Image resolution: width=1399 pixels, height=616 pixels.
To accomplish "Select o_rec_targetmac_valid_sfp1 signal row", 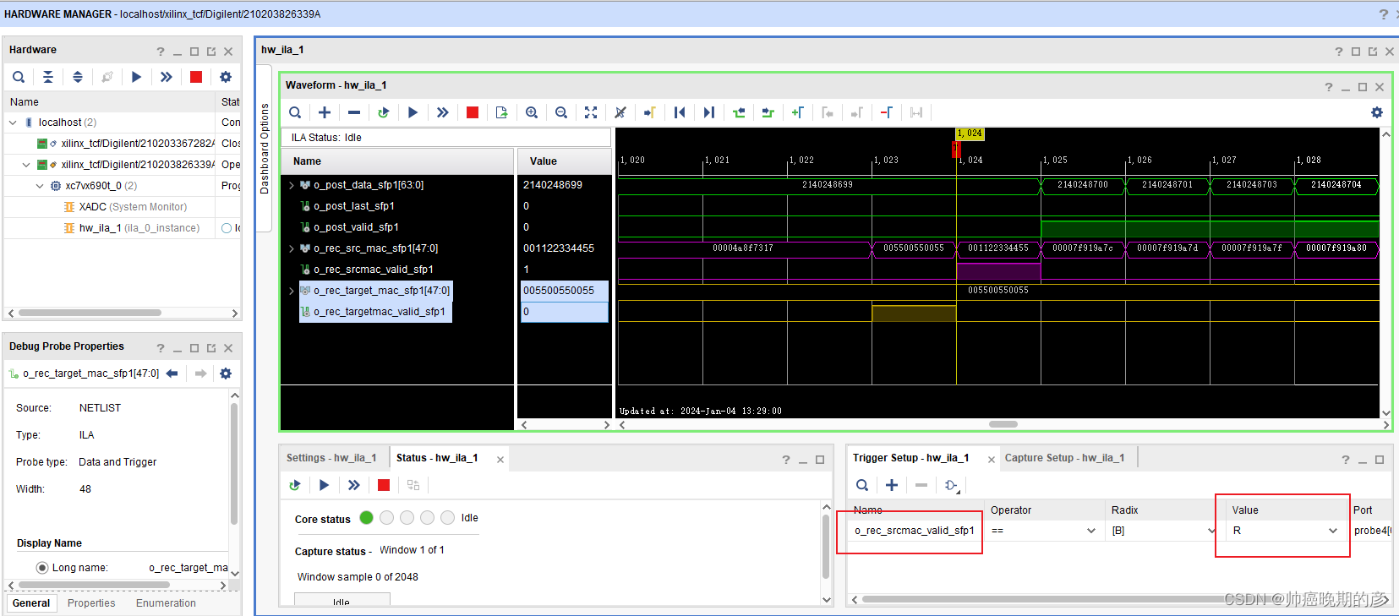I will (x=375, y=312).
